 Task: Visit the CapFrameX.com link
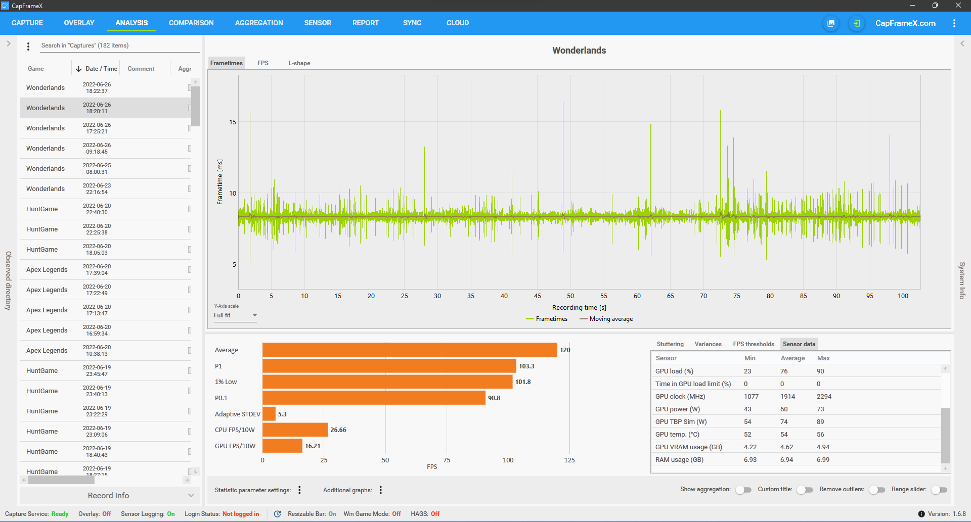(905, 23)
